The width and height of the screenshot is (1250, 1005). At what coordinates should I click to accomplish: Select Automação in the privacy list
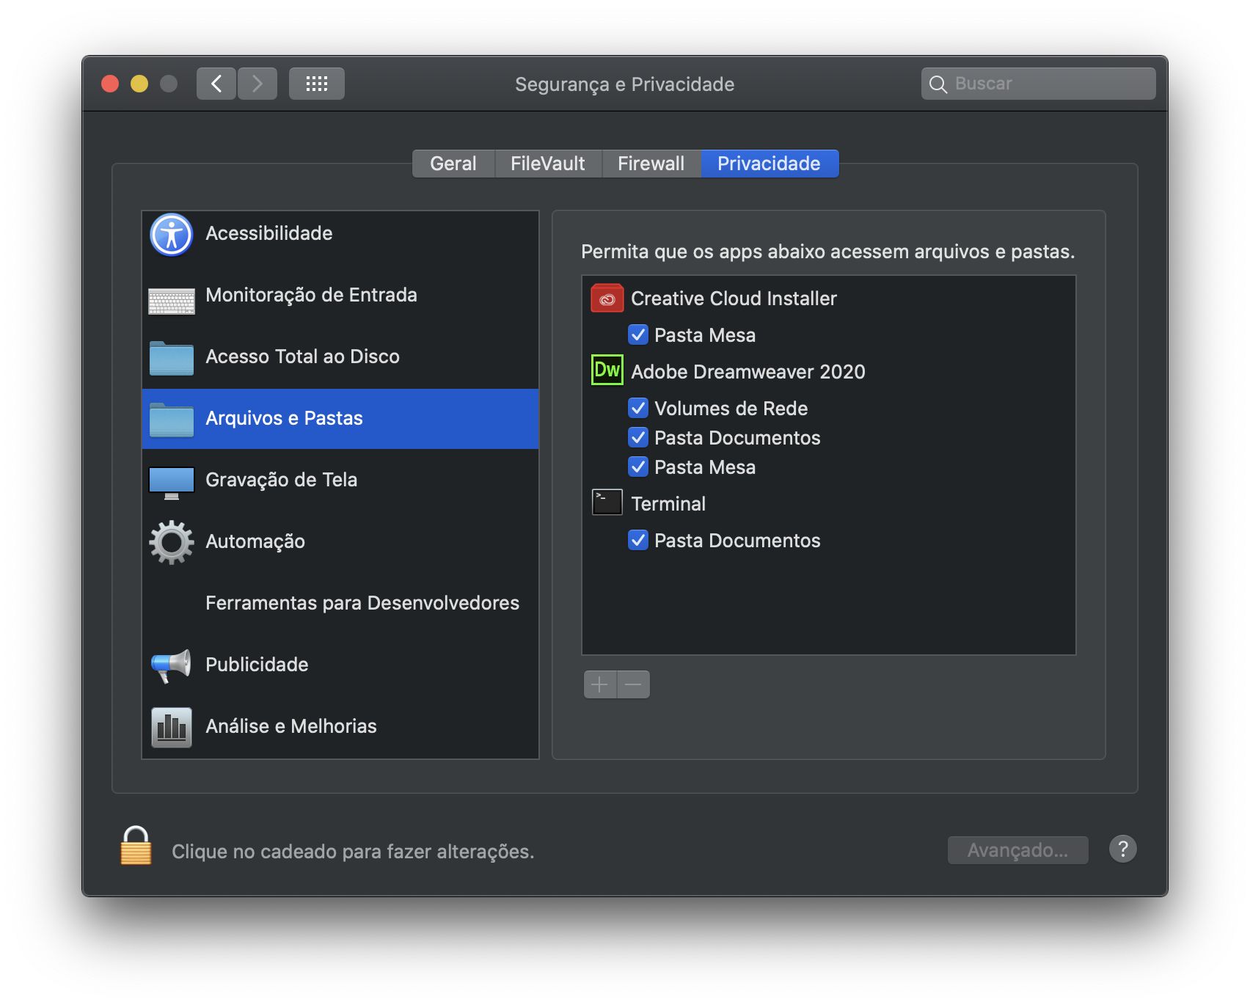point(340,542)
